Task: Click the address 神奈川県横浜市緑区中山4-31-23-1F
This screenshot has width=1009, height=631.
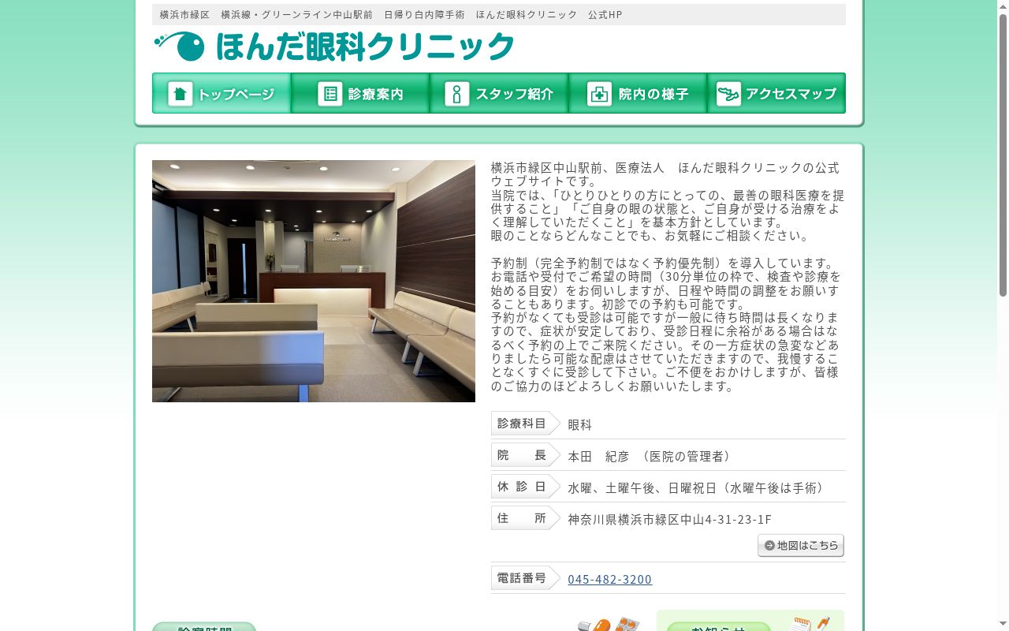Action: click(670, 520)
